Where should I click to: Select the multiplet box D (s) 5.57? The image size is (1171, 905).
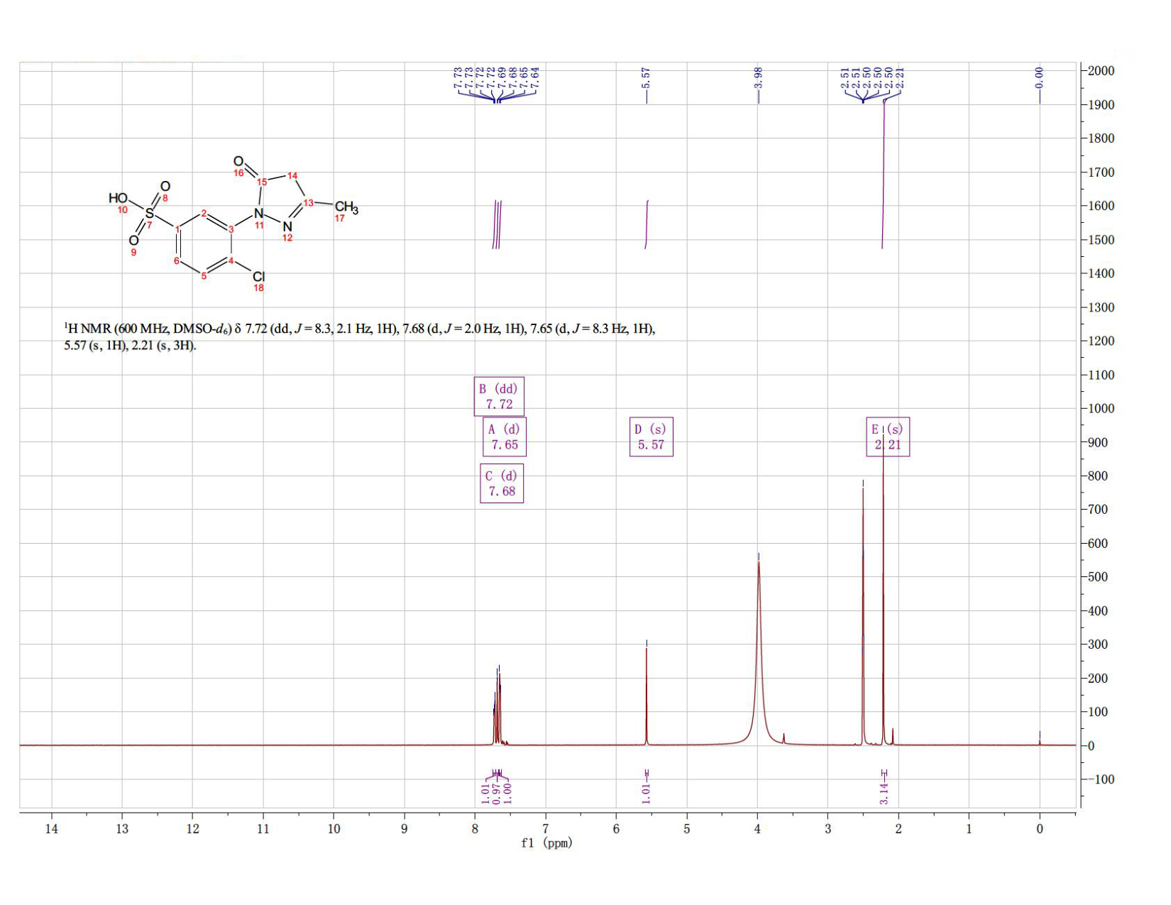pos(651,437)
